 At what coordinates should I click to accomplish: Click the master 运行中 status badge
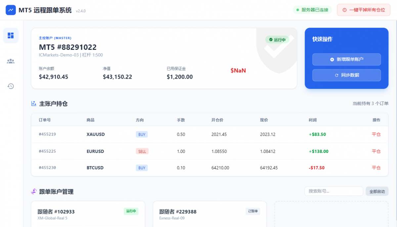tap(277, 40)
